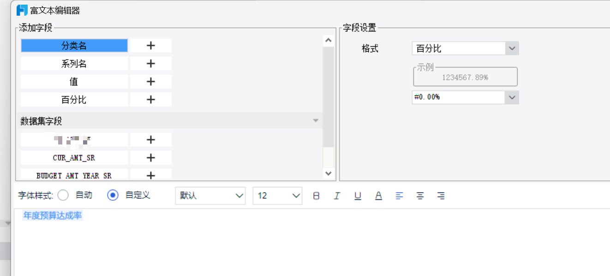Click the 1234567.89% example preview
Screen dimensions: 610x276
[x=465, y=78]
